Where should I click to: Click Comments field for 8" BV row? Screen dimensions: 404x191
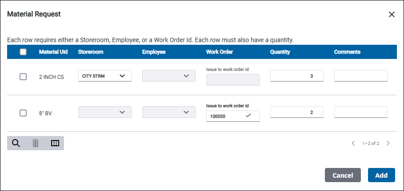coord(360,113)
